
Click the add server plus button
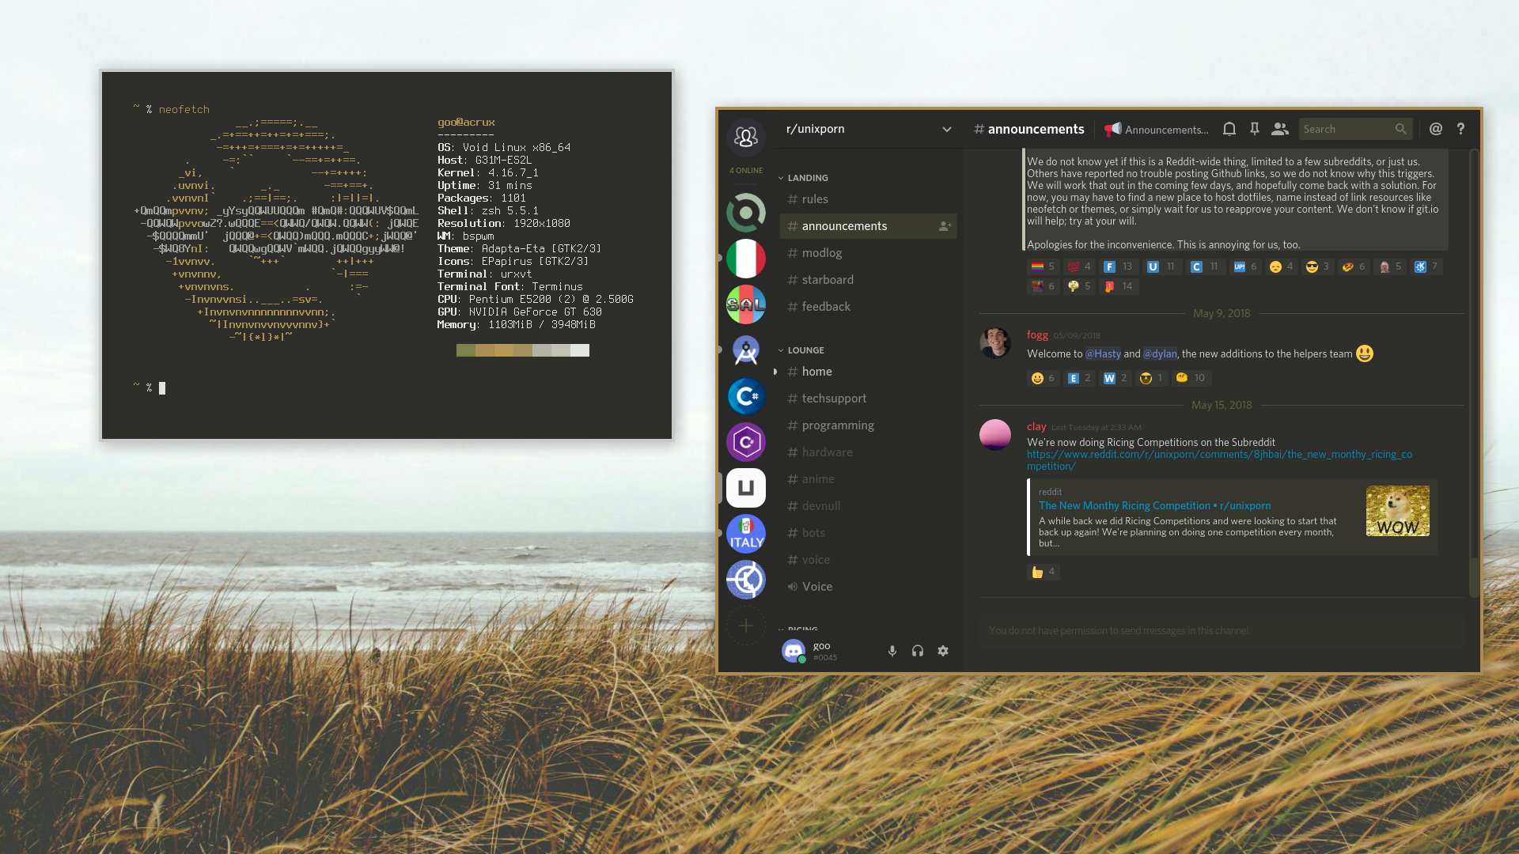pos(745,626)
